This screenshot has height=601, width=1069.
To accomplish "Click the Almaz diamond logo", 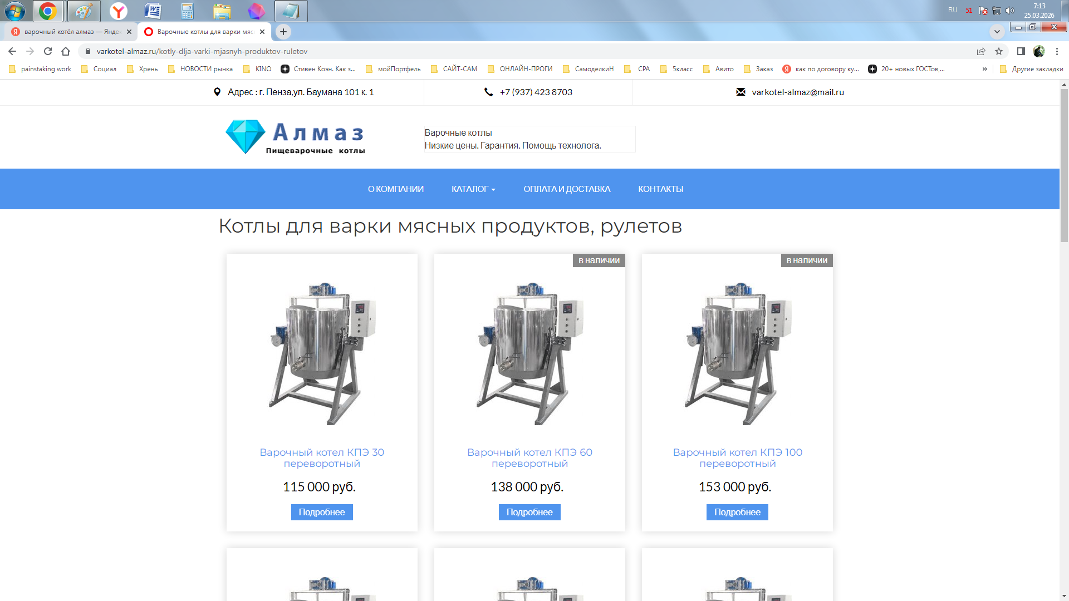I will click(246, 136).
